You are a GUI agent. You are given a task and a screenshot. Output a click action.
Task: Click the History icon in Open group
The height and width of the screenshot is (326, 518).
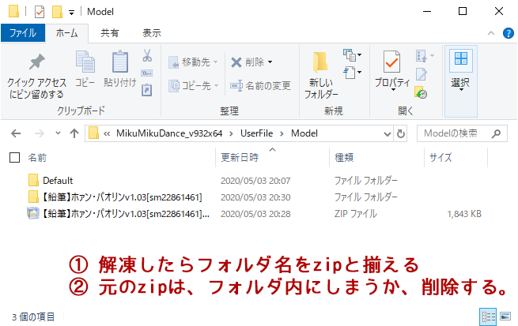pyautogui.click(x=422, y=93)
